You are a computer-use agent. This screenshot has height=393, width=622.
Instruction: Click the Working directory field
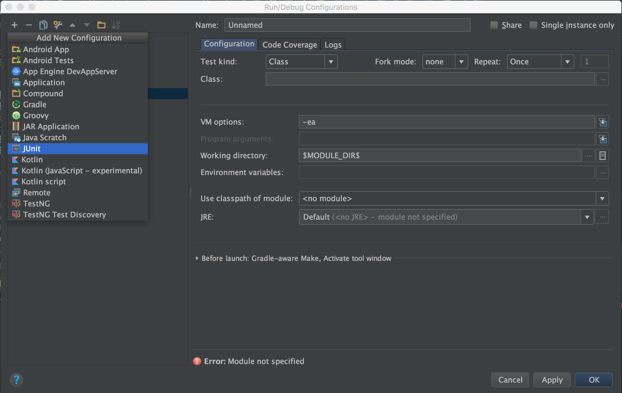440,156
